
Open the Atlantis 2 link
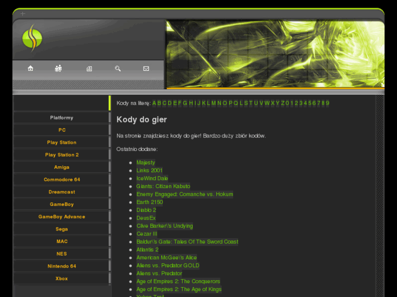(x=147, y=250)
